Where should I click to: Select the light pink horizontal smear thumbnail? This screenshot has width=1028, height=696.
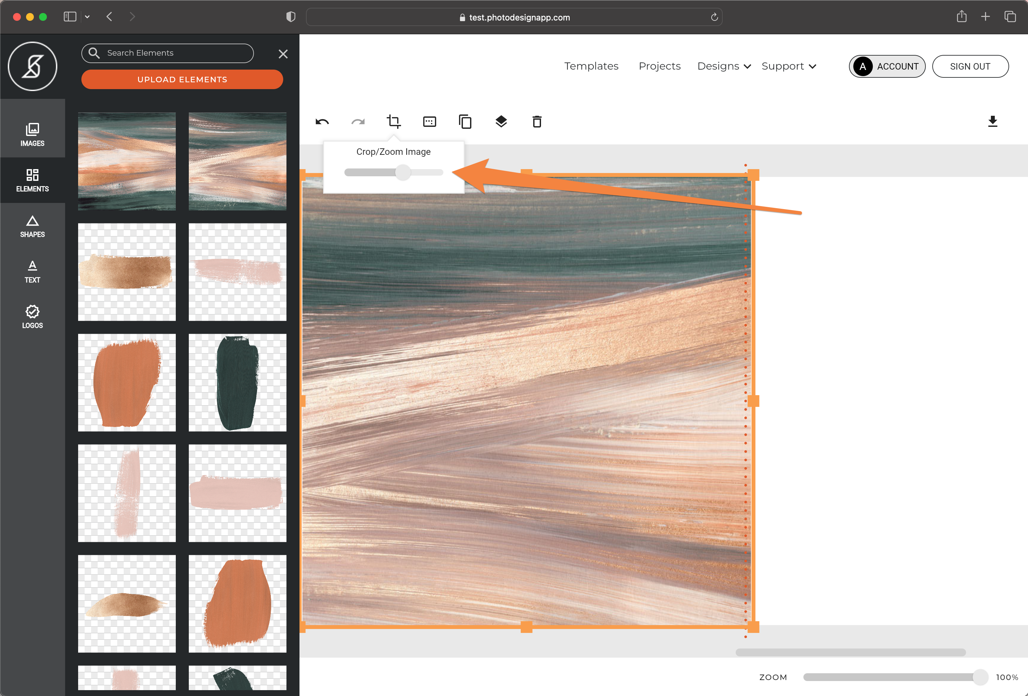(238, 272)
